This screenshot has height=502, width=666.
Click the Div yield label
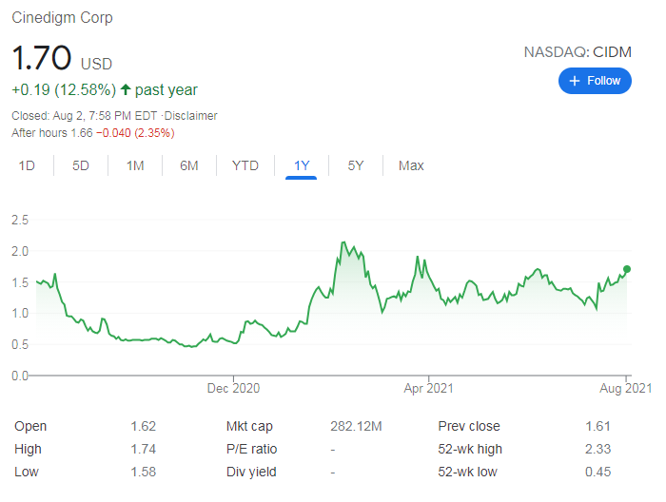coord(251,472)
